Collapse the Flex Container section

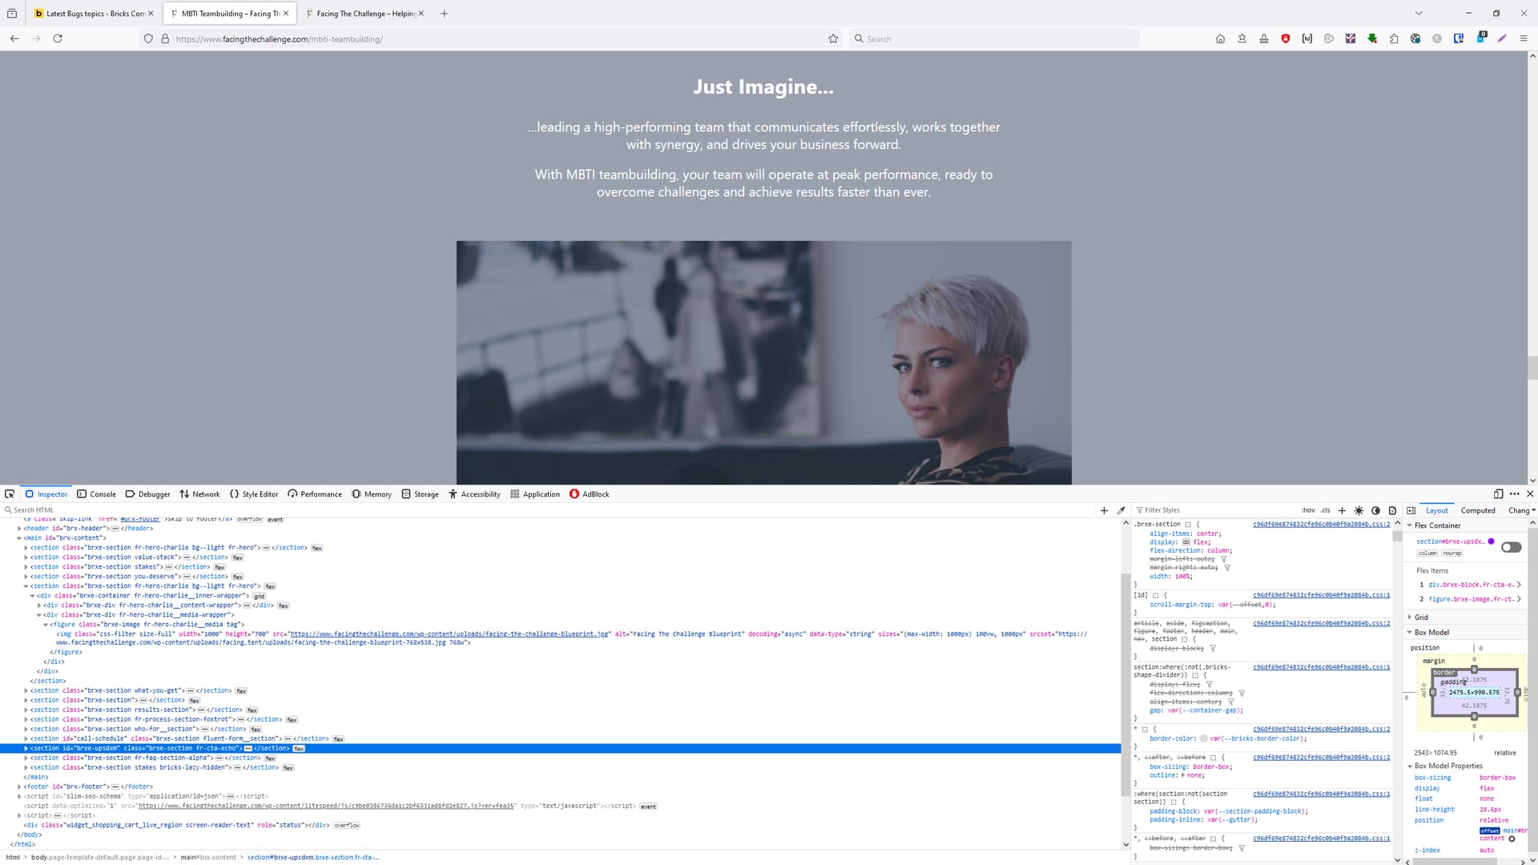click(1410, 525)
